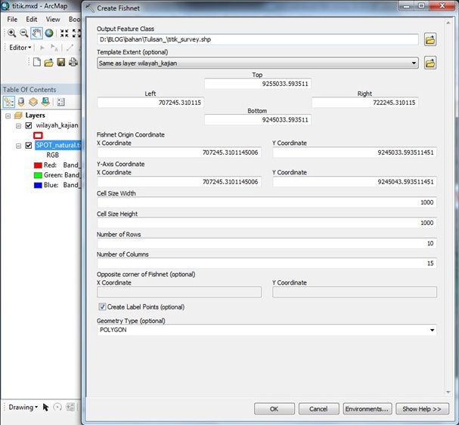Select List By Selection icon

point(45,102)
